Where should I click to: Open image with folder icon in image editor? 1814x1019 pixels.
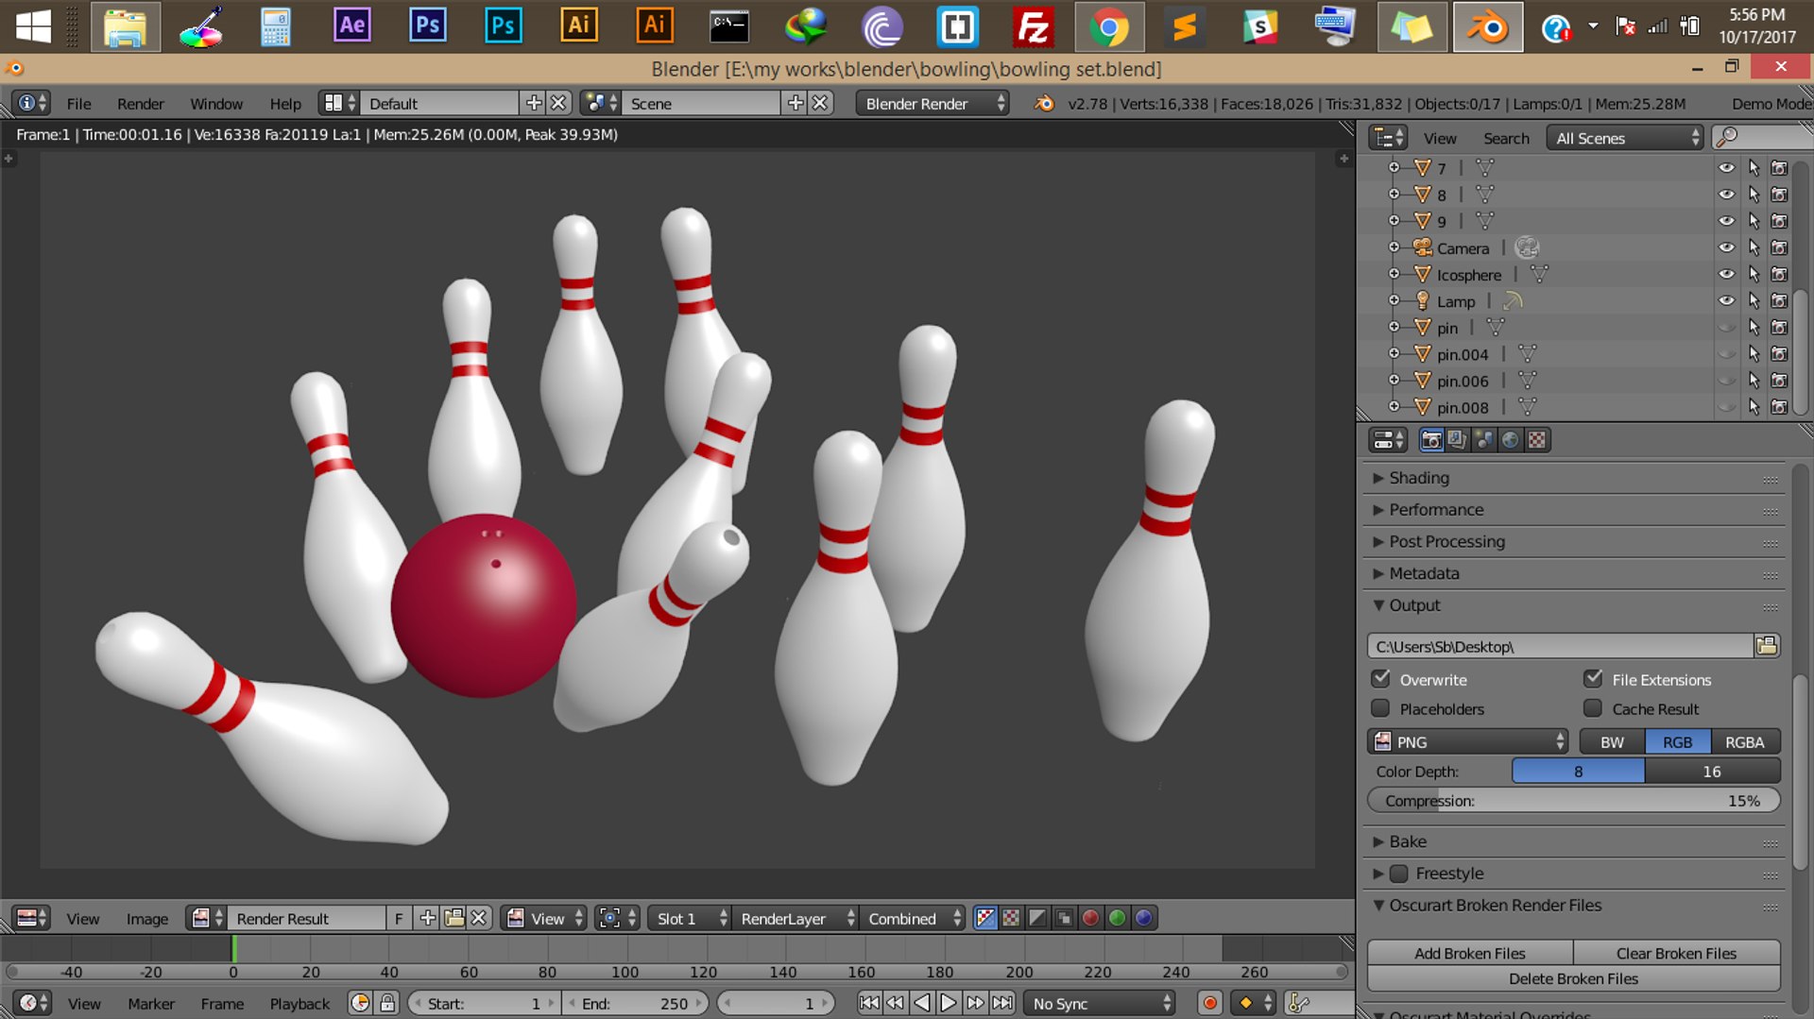(453, 918)
